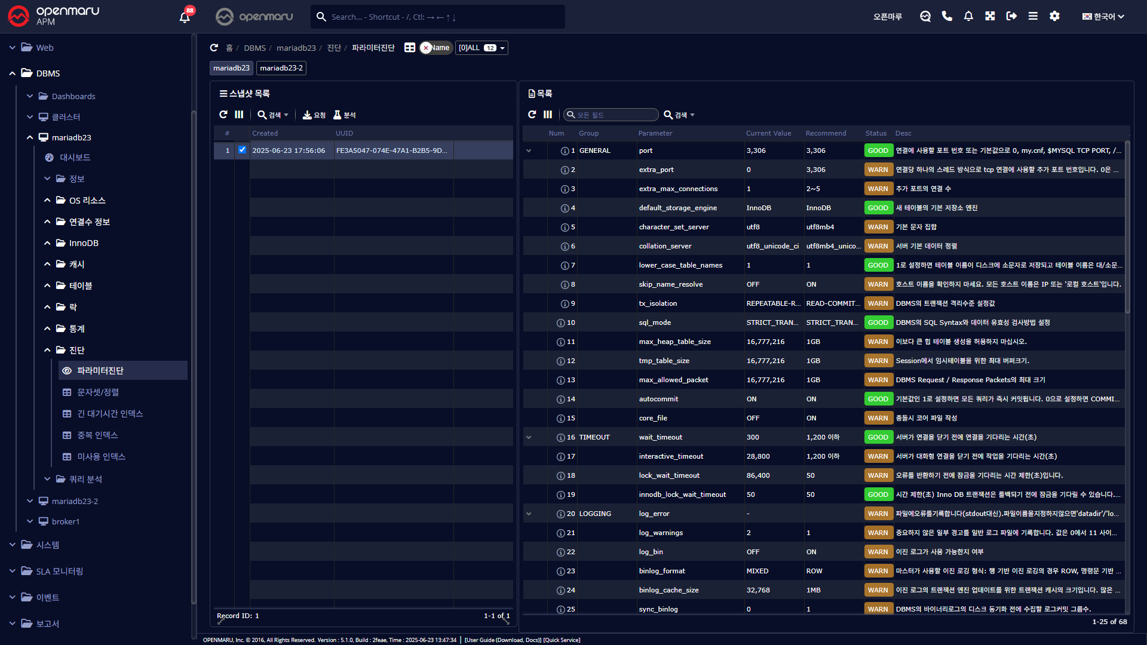Click the info icon for the port row
Viewport: 1147px width, 645px height.
pyautogui.click(x=565, y=151)
